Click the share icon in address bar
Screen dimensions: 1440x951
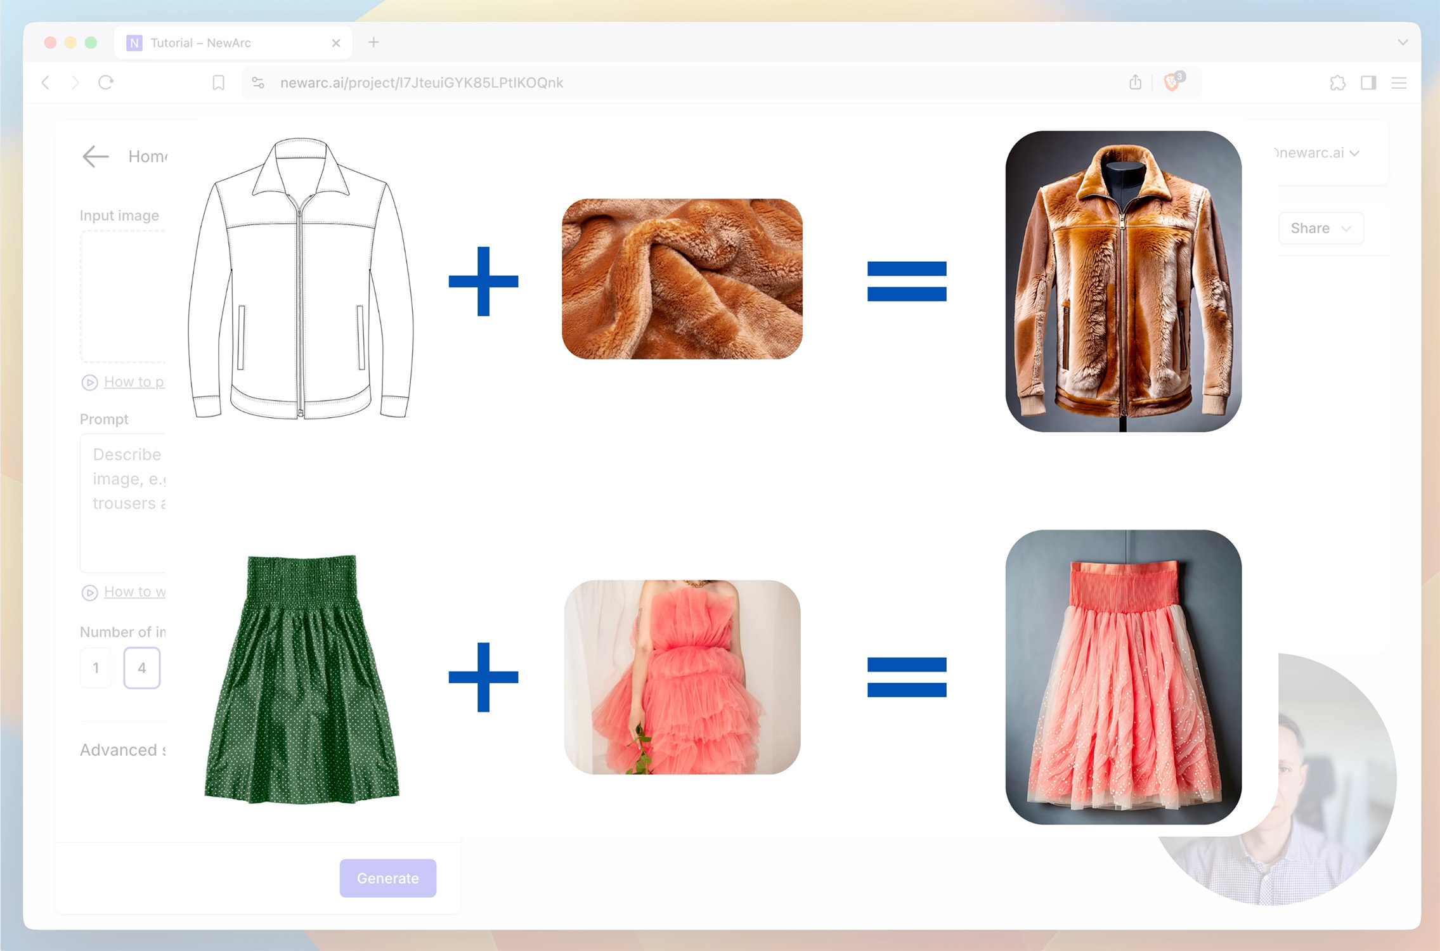click(x=1135, y=82)
